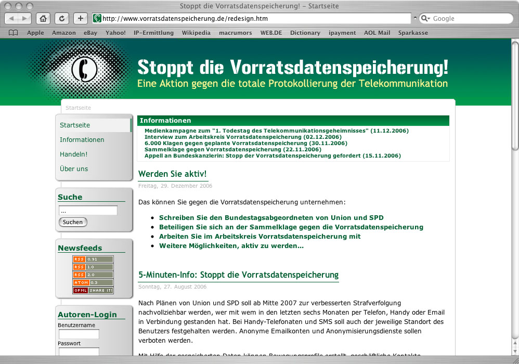Open the Wikipedia bookmark in the bookmarks bar

point(196,33)
